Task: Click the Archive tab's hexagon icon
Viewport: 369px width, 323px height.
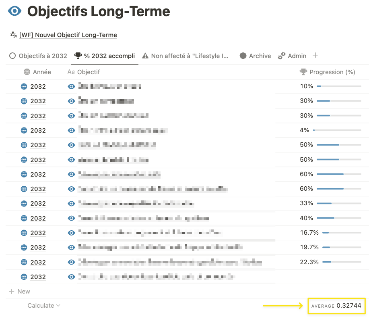Action: coord(243,56)
